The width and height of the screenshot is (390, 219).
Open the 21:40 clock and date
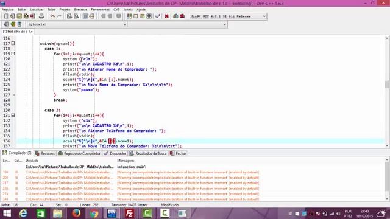tap(364, 214)
